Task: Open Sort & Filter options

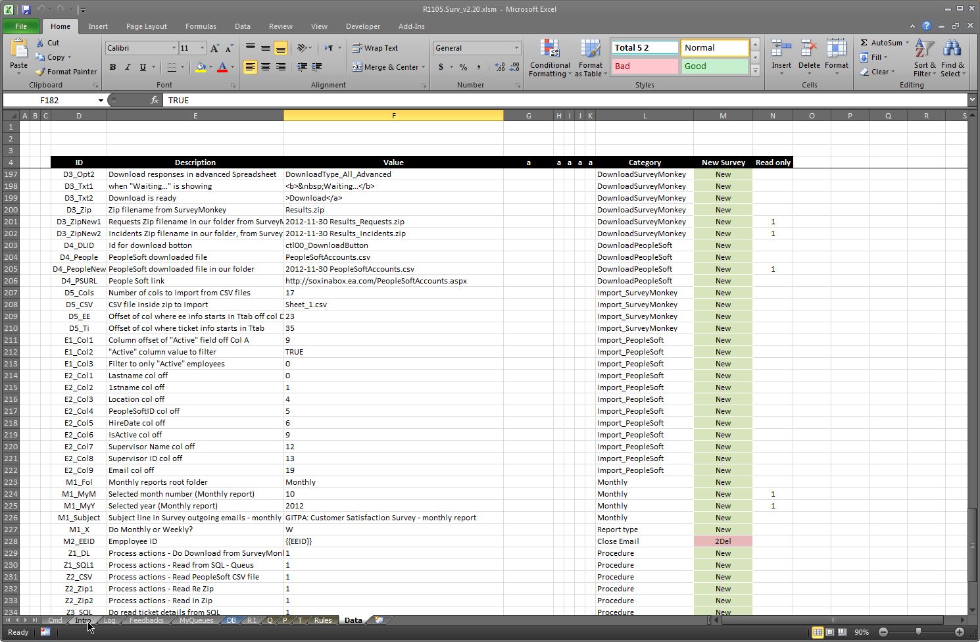Action: click(x=925, y=58)
